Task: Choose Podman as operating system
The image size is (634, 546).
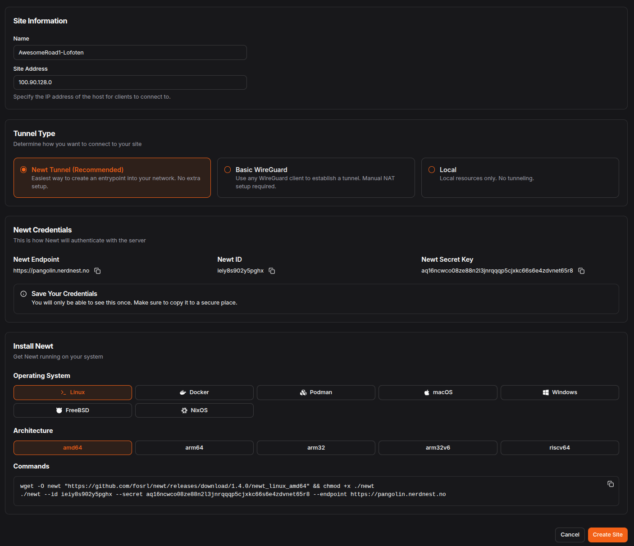Action: click(316, 392)
